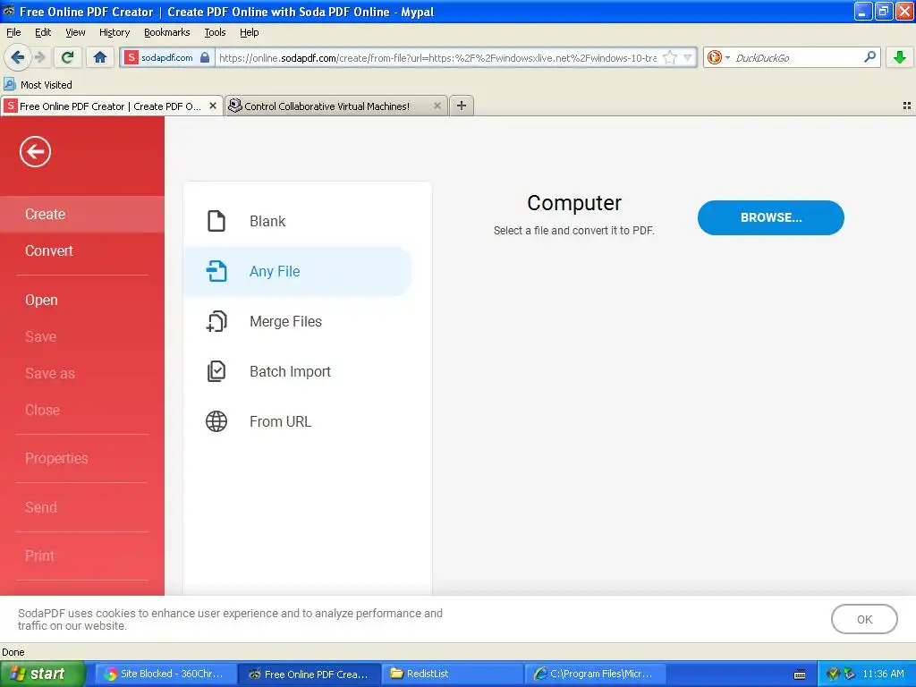Screen dimensions: 916x687
Task: Open URL history dropdown arrow
Action: [x=688, y=57]
